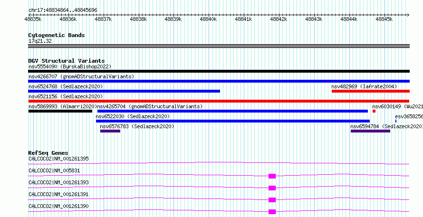Click the NM_001261391 magenta exon box

(x=272, y=200)
